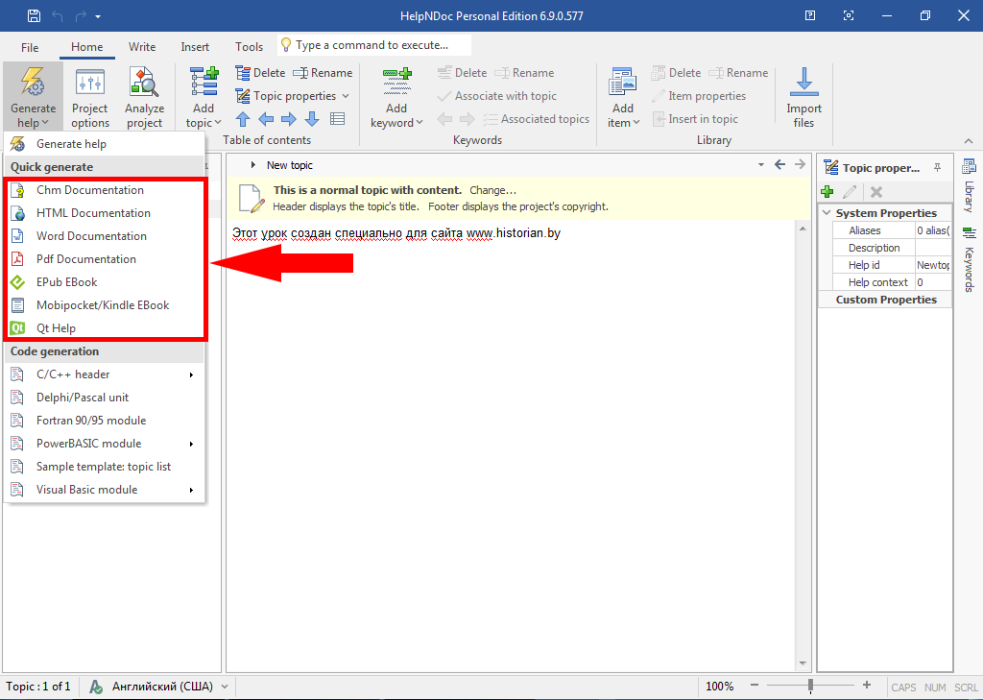Pin the Topic properties panel

coord(937,167)
